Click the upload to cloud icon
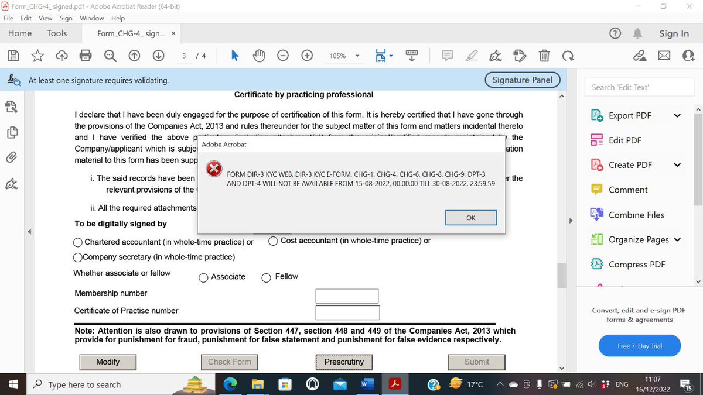Screen dimensions: 703x395 62,56
